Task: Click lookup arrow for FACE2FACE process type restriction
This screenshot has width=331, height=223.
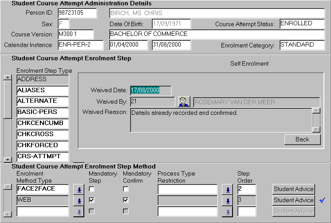Action: [228, 190]
